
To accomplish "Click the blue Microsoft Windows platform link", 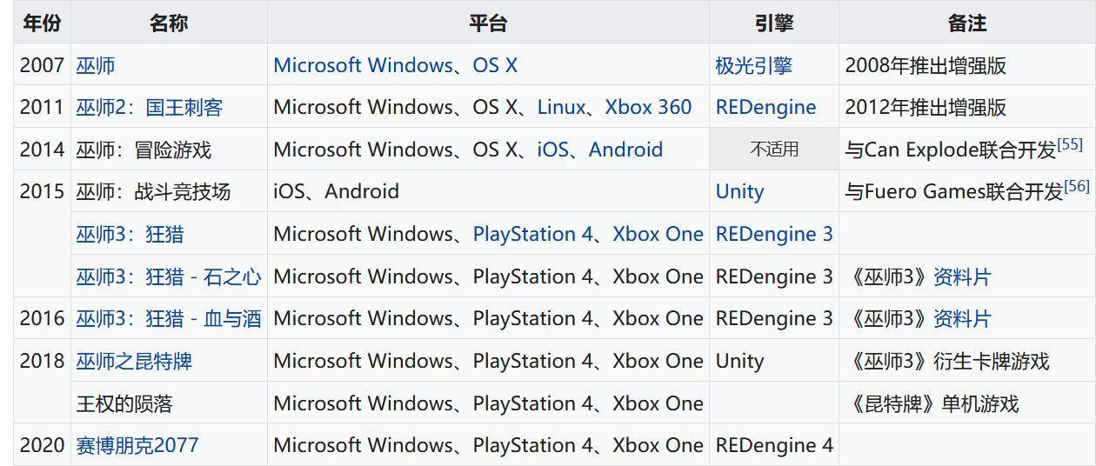I will click(364, 65).
